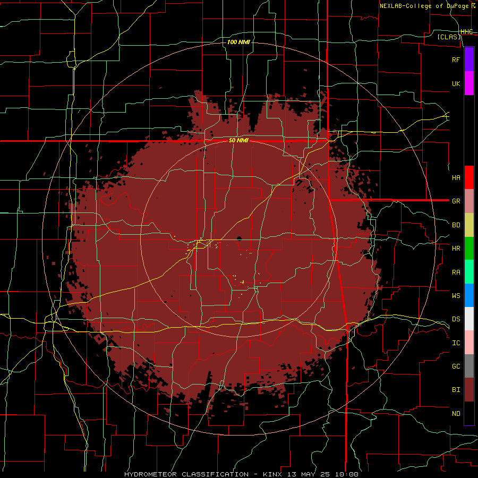Click the KINX radar site identifier
The width and height of the screenshot is (478, 478).
(x=272, y=474)
